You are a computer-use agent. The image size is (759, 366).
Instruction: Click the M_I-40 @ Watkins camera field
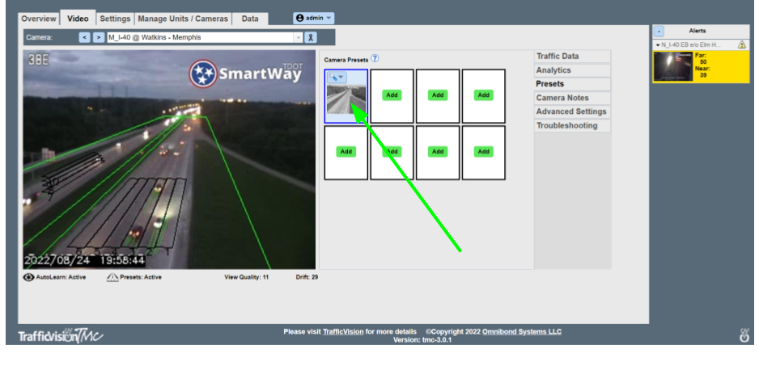click(x=200, y=37)
